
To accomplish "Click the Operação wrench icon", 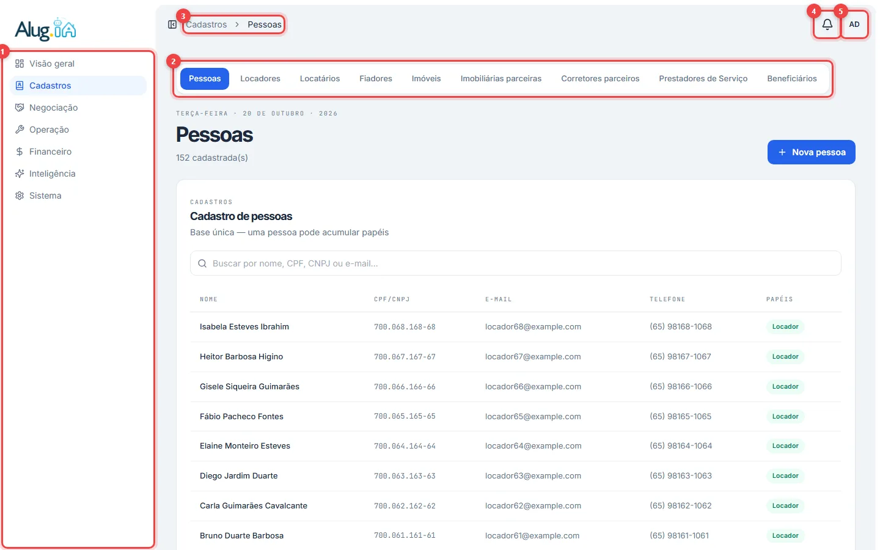I will pos(20,130).
